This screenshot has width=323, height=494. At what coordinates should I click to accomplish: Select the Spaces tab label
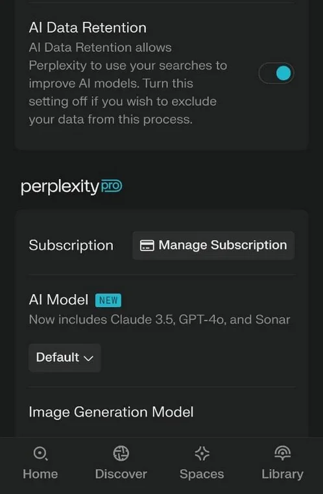tap(202, 474)
